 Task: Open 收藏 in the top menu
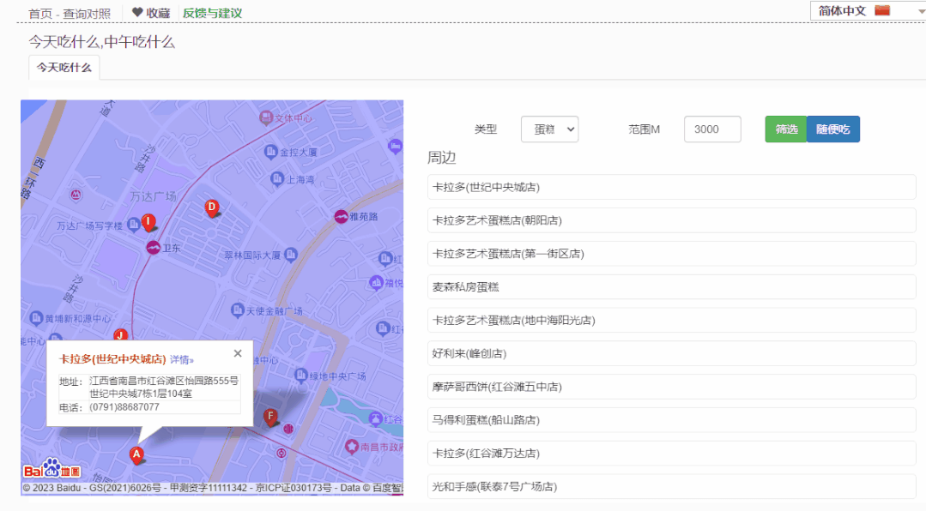[x=158, y=13]
